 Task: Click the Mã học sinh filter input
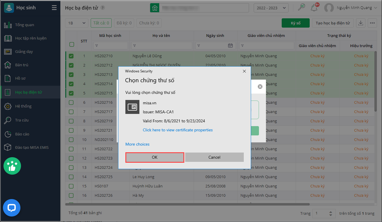pyautogui.click(x=111, y=46)
